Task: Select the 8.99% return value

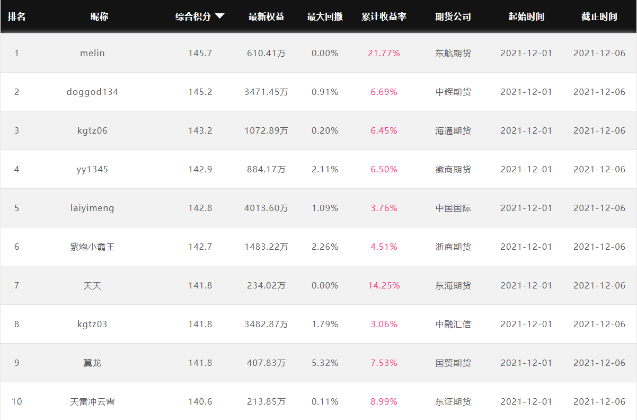Action: coord(384,401)
